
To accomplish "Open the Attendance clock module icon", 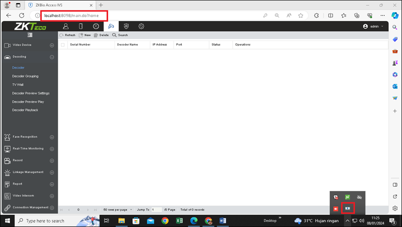I will pyautogui.click(x=96, y=26).
